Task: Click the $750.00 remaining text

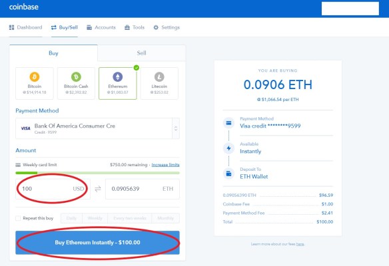Action: pyautogui.click(x=129, y=165)
